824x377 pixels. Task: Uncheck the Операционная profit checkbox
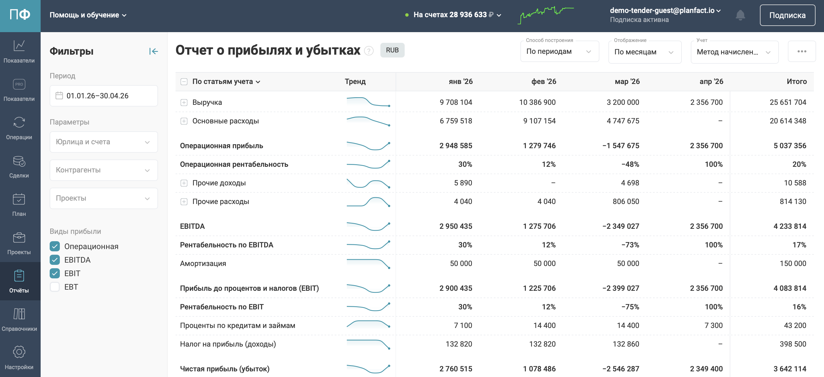[x=55, y=246]
